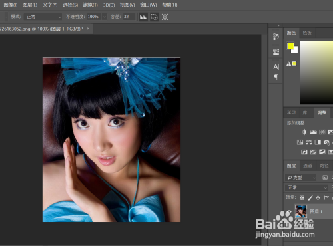Add a Color Balance adjustment (scales icon)
The height and width of the screenshot is (246, 333).
click(309, 142)
